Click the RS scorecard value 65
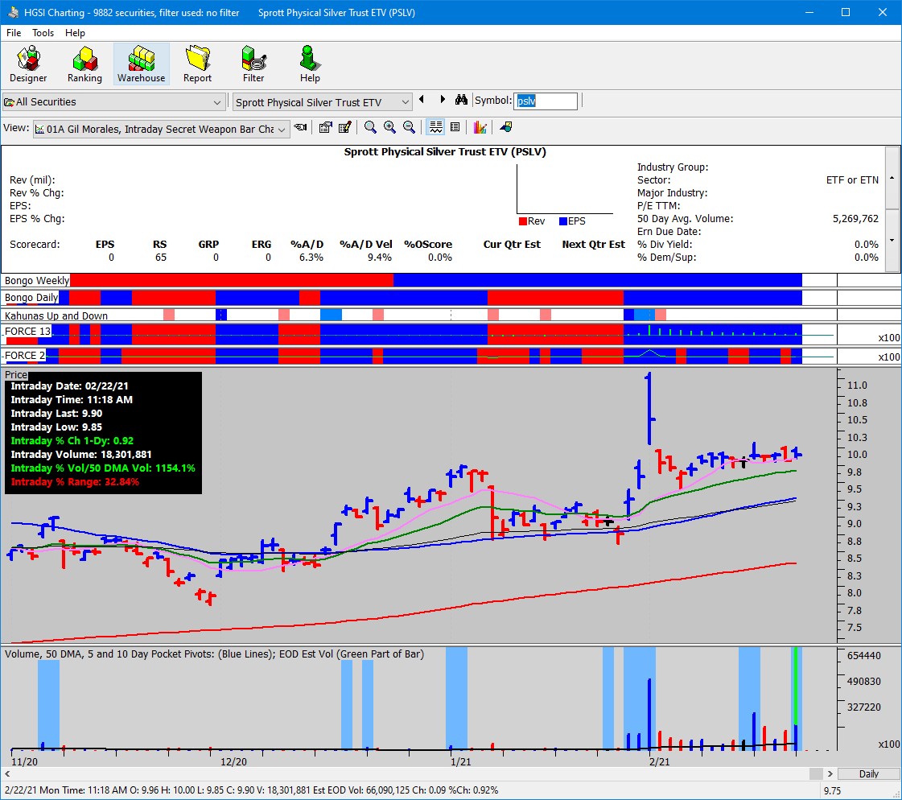The width and height of the screenshot is (902, 800). click(x=160, y=258)
